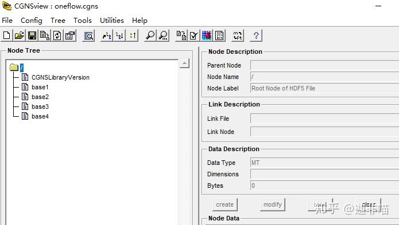The image size is (399, 225).
Task: Open the Tools menu
Action: click(83, 20)
